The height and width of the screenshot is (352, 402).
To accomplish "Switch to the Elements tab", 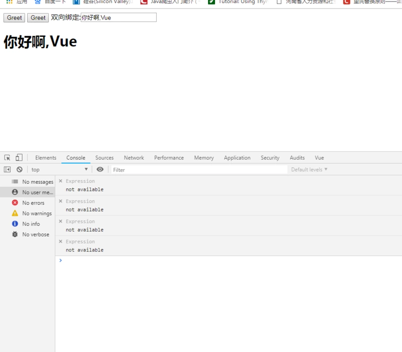I will point(46,158).
